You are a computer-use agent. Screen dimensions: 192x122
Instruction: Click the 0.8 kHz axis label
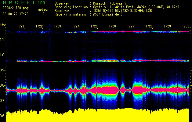coord(3,85)
